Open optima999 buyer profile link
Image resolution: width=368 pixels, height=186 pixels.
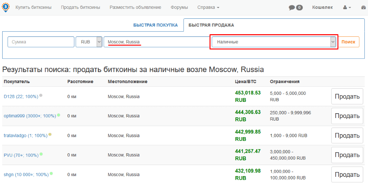click(x=30, y=116)
